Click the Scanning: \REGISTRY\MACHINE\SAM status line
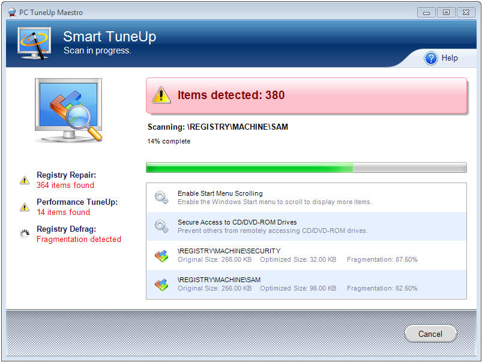The height and width of the screenshot is (362, 482). click(x=218, y=127)
